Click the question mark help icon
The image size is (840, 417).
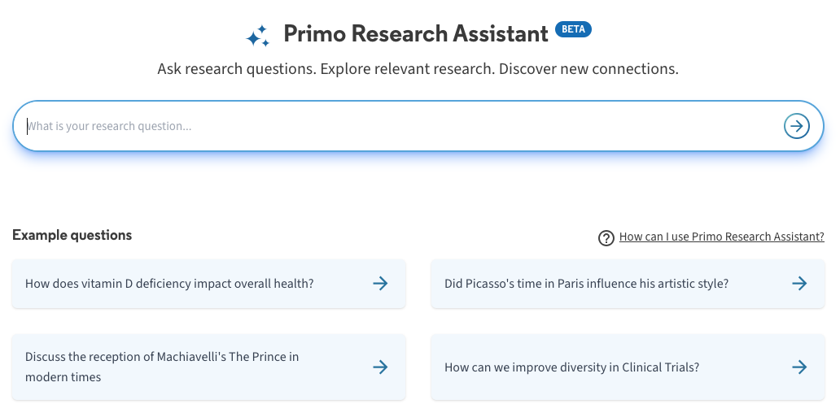(x=606, y=237)
